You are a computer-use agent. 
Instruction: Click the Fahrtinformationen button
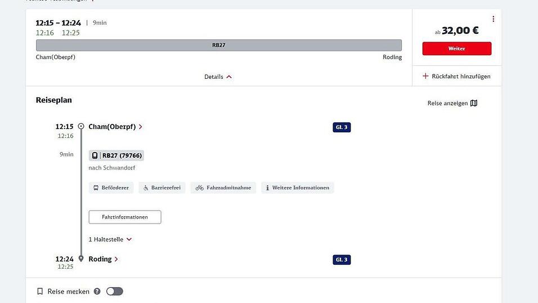click(x=125, y=217)
